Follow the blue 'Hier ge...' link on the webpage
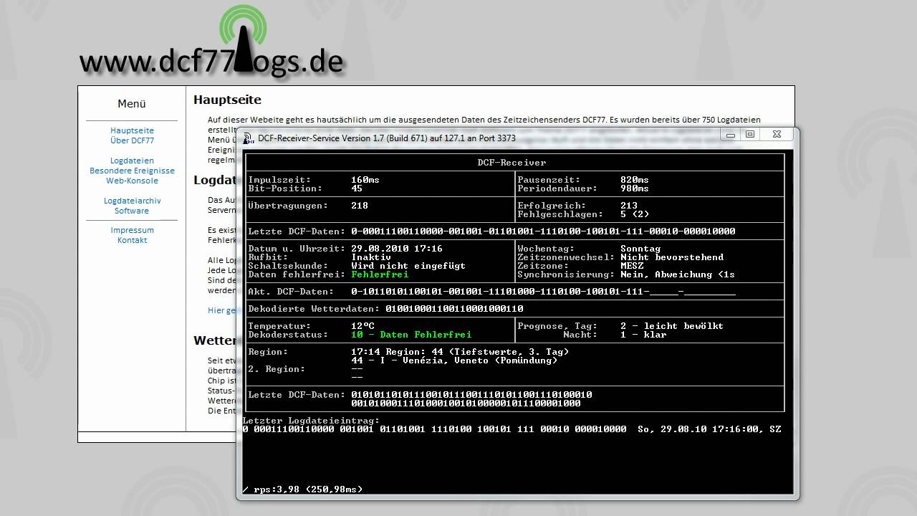 [221, 310]
